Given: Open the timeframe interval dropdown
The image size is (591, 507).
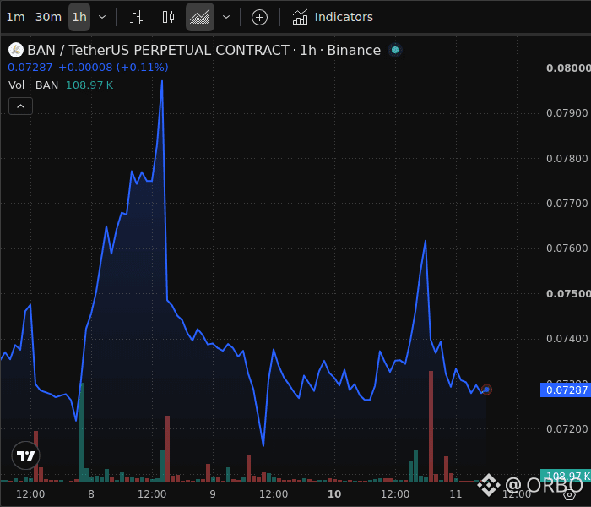Looking at the screenshot, I should click(102, 17).
